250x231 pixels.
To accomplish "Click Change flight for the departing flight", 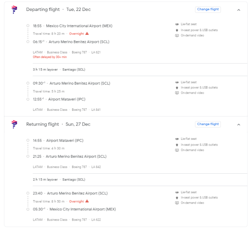I will pyautogui.click(x=208, y=9).
